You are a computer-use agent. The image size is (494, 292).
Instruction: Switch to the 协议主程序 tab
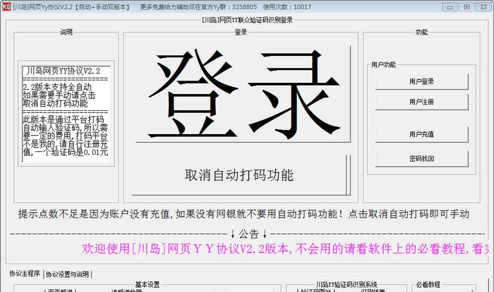tap(24, 274)
